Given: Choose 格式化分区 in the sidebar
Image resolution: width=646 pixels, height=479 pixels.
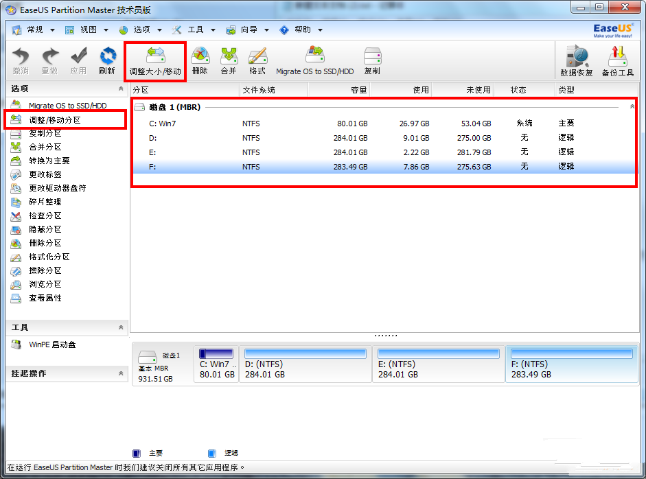Looking at the screenshot, I should [x=41, y=257].
